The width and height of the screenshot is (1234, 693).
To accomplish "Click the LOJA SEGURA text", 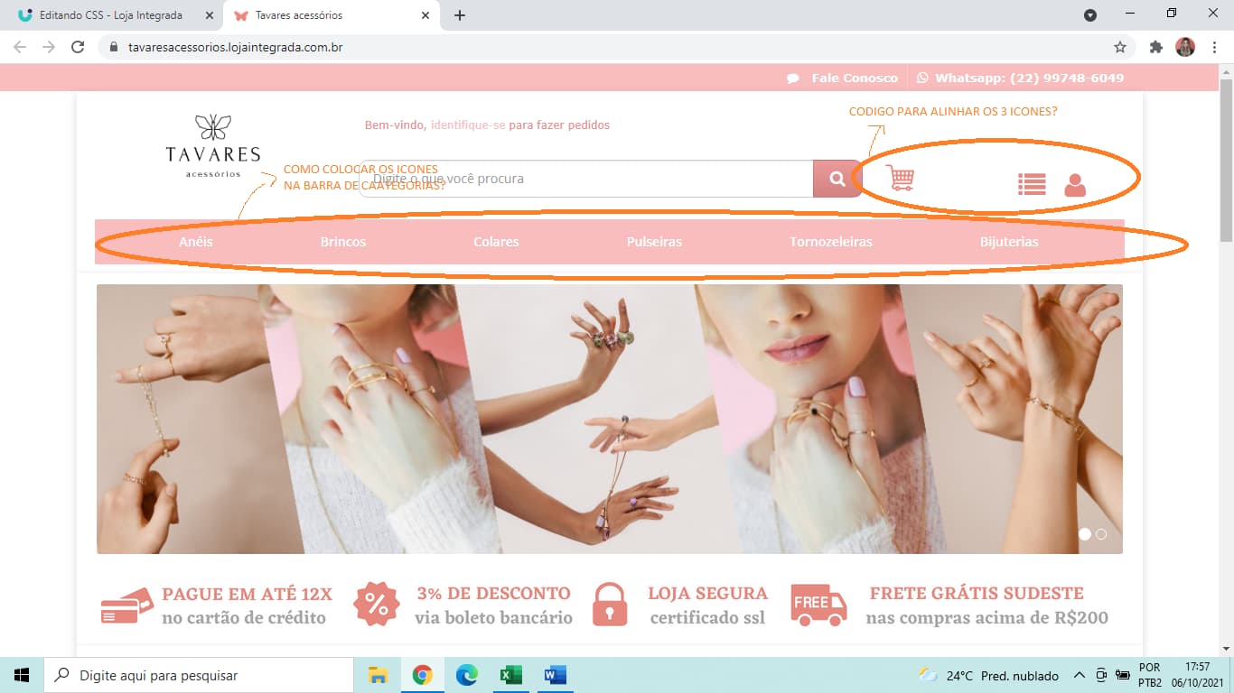I will pos(708,594).
